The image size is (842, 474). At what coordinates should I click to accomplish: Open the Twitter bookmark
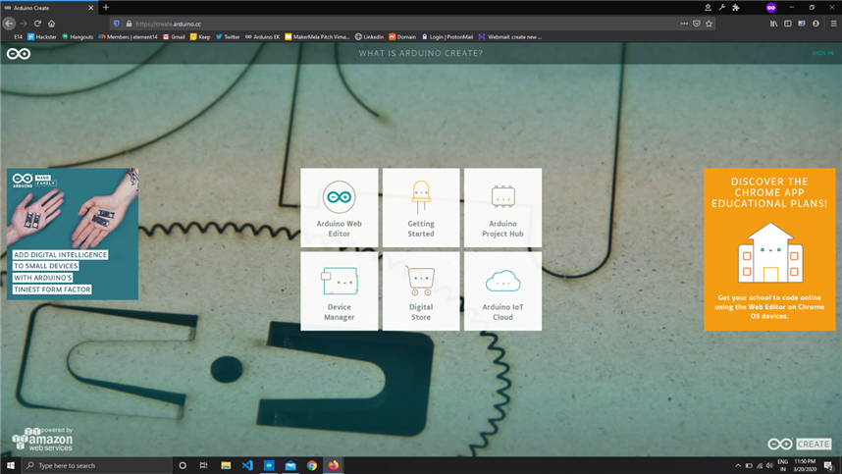click(x=228, y=37)
